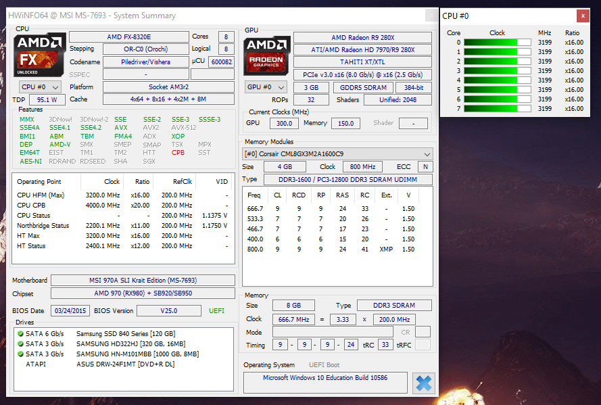This screenshot has height=405, width=601.
Task: Click the Microsoft Windows 10 Education Build field
Action: (x=325, y=382)
